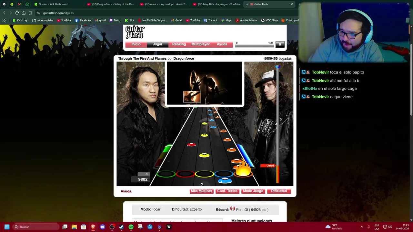Open Steam from taskbar
413x232 pixels.
(121, 227)
